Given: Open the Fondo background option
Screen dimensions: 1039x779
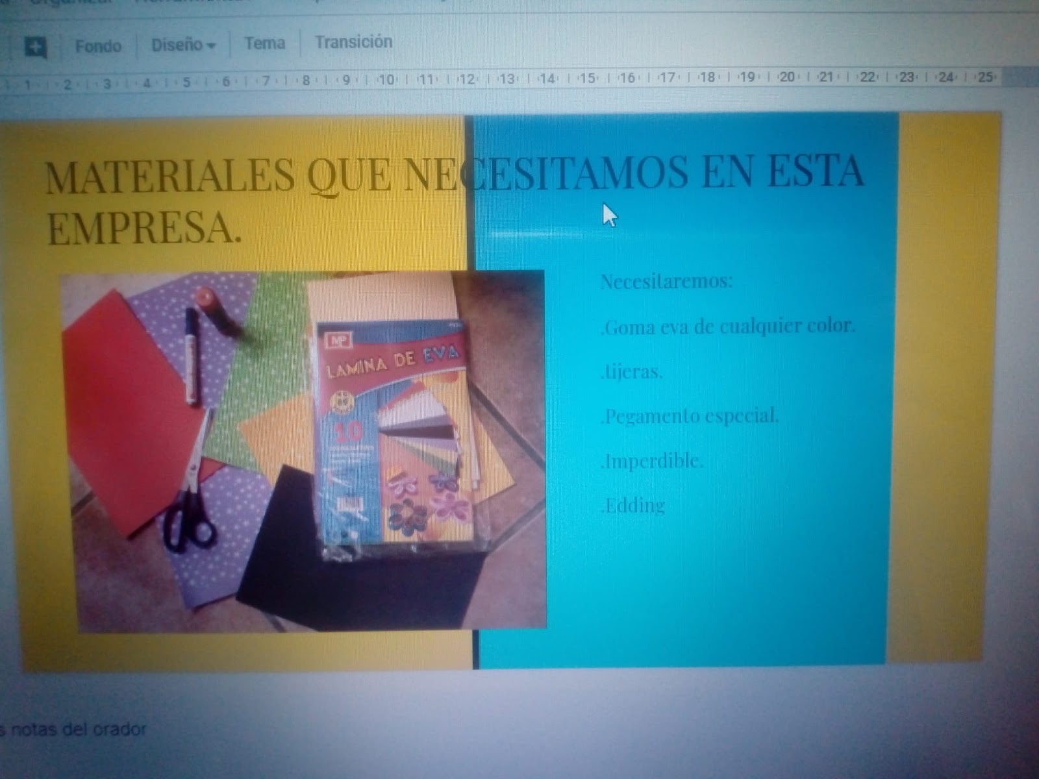Looking at the screenshot, I should (x=98, y=46).
